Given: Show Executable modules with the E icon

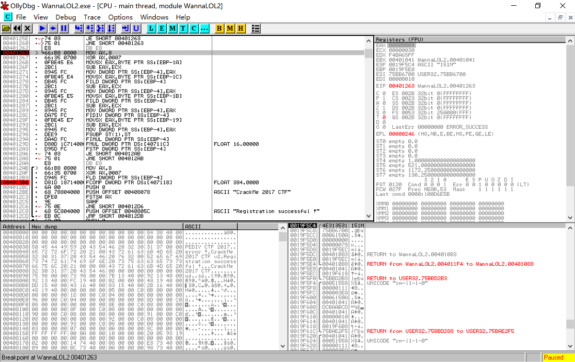Looking at the screenshot, I should [x=162, y=29].
